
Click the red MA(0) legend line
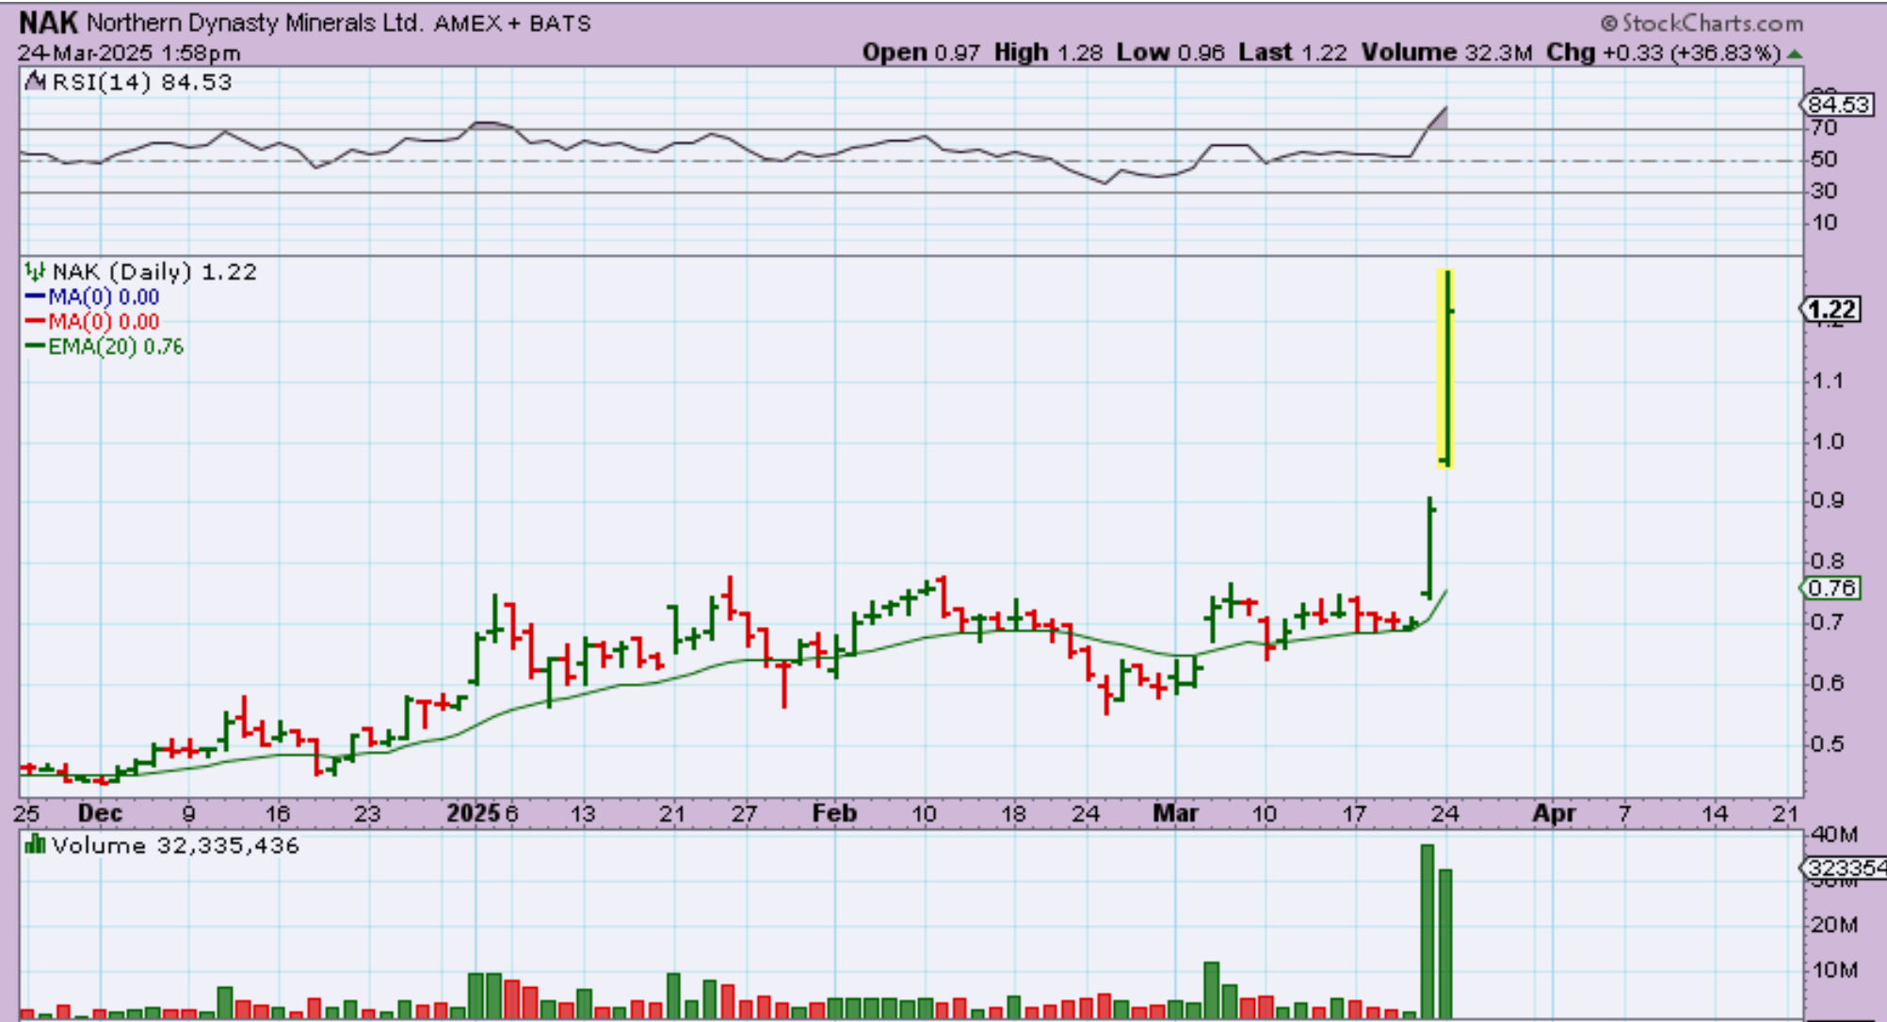[35, 322]
